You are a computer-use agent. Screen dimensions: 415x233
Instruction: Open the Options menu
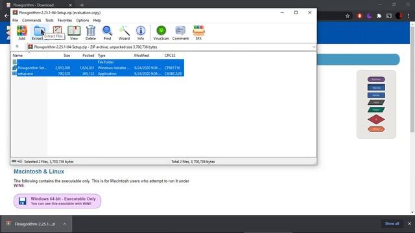(x=82, y=20)
